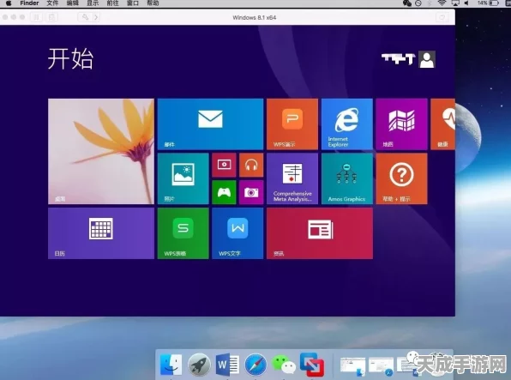Click the VM window wrench settings button

pyautogui.click(x=85, y=17)
